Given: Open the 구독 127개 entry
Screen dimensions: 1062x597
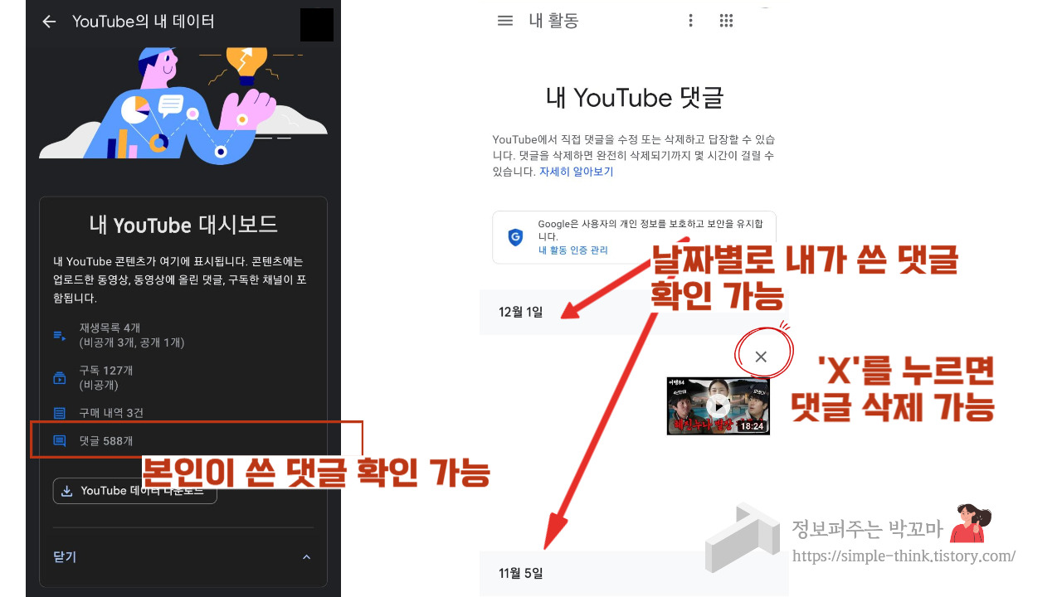Looking at the screenshot, I should pos(106,377).
